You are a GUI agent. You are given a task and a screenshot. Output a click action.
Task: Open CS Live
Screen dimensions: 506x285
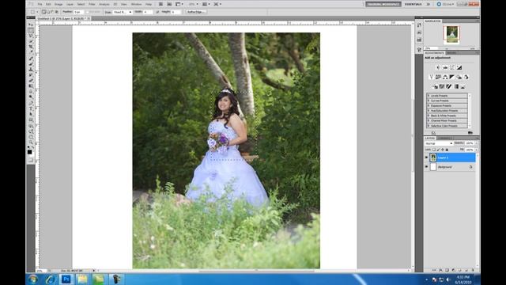445,4
